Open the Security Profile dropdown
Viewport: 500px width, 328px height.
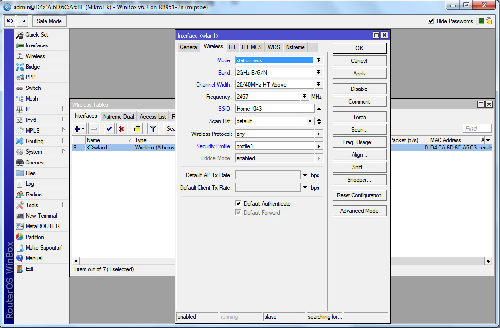[319, 146]
